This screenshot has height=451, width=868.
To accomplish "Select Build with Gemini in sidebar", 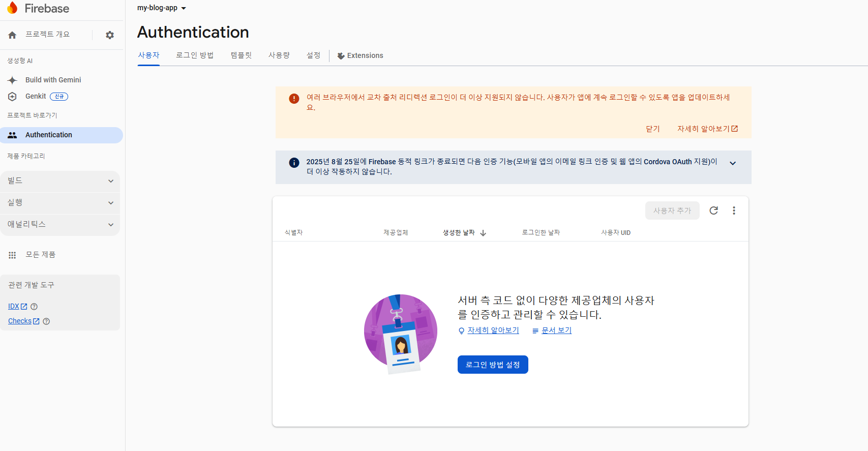I will pos(53,80).
